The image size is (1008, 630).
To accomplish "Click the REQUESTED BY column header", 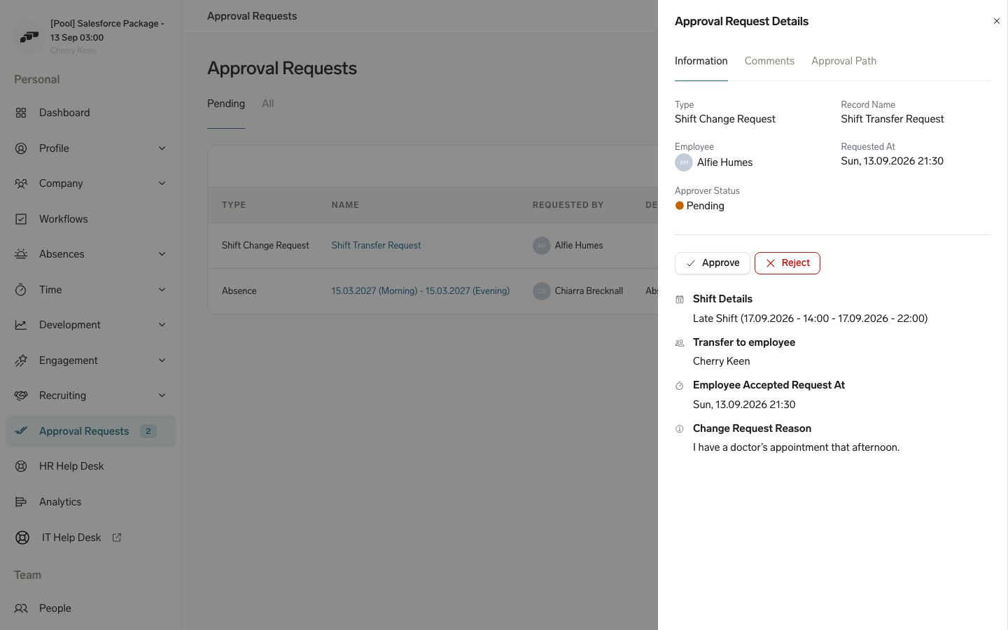I will pos(568,205).
